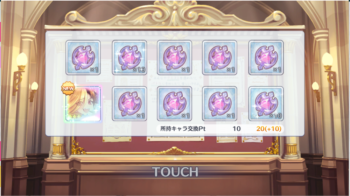
Task: Click the 所持キャラ交換Pt label
Action: tap(183, 129)
